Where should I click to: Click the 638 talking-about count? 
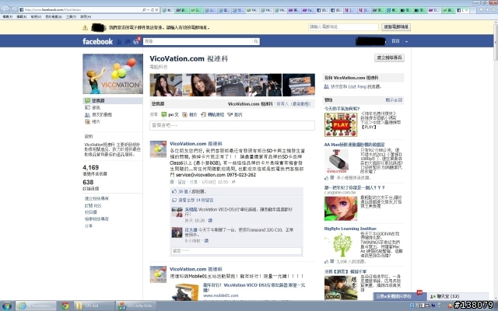click(88, 182)
